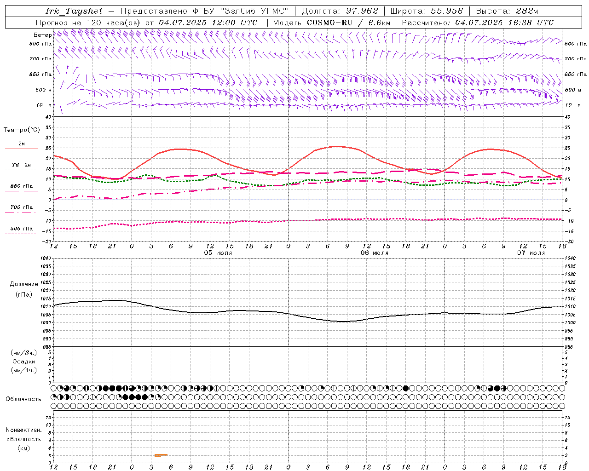Click the '07 июля' date label
589x471 pixels.
pos(531,253)
